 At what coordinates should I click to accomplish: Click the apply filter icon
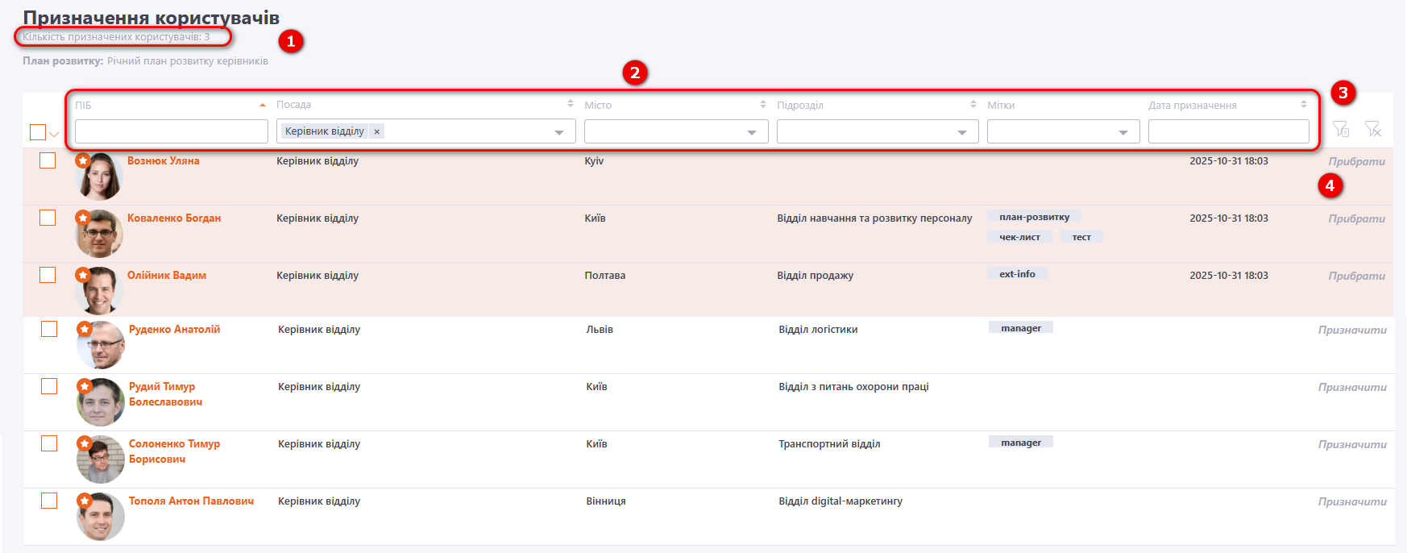[1341, 129]
